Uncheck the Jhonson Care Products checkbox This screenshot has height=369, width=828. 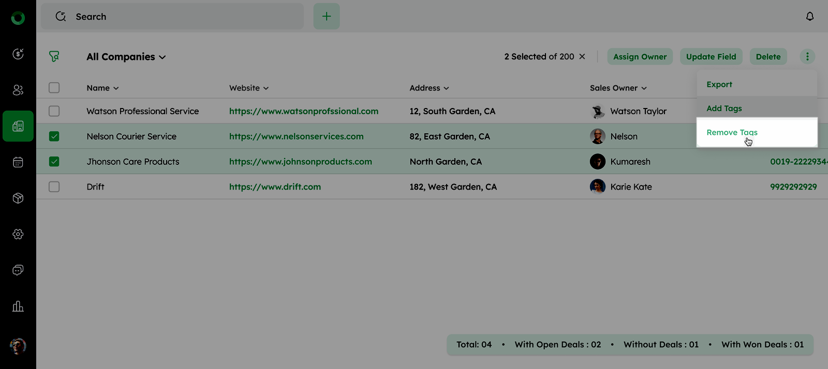(x=54, y=162)
